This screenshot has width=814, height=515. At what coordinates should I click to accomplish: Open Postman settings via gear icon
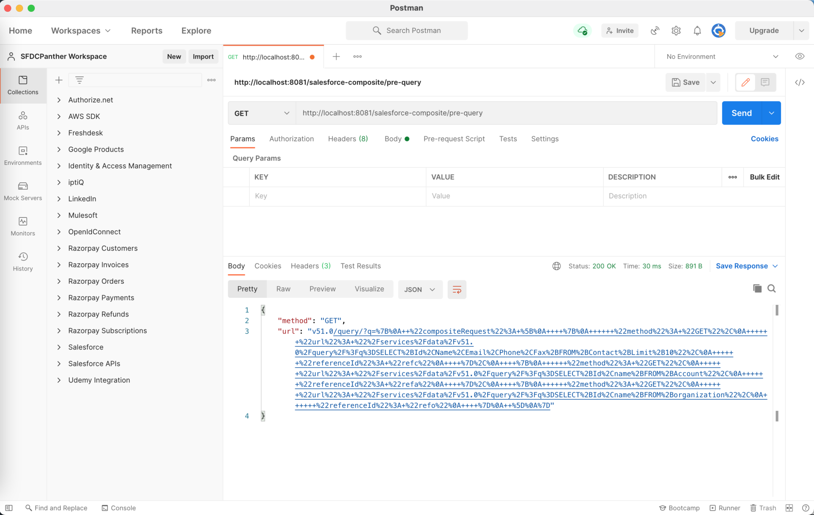(x=676, y=30)
